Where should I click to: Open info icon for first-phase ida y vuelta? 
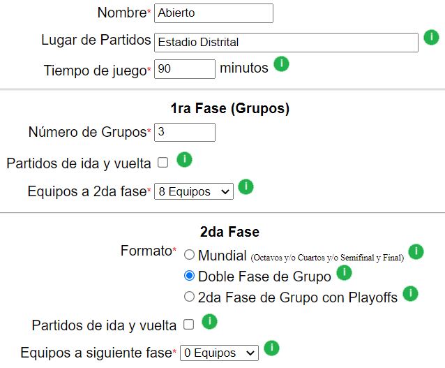coord(184,159)
